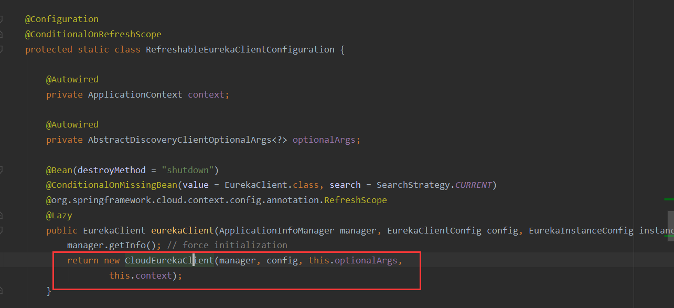The width and height of the screenshot is (674, 308).
Task: Click AbstractDiscoveryClientOptionalArgs type name
Action: 180,140
